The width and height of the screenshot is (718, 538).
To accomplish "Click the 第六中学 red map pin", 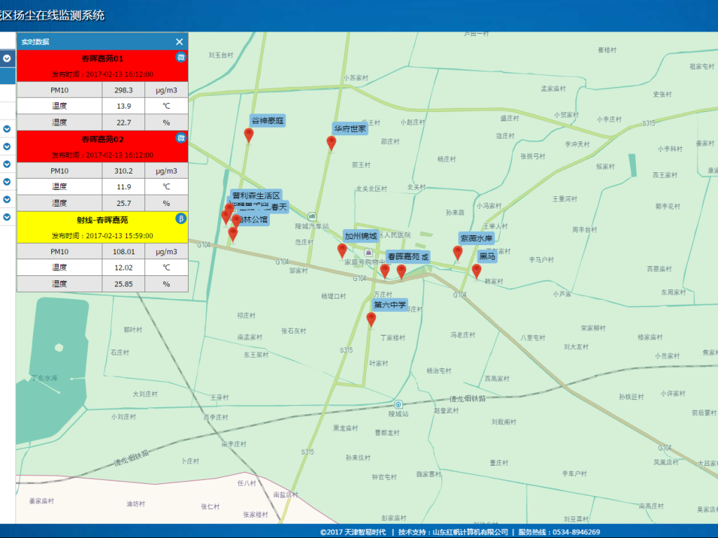I will pos(371,319).
